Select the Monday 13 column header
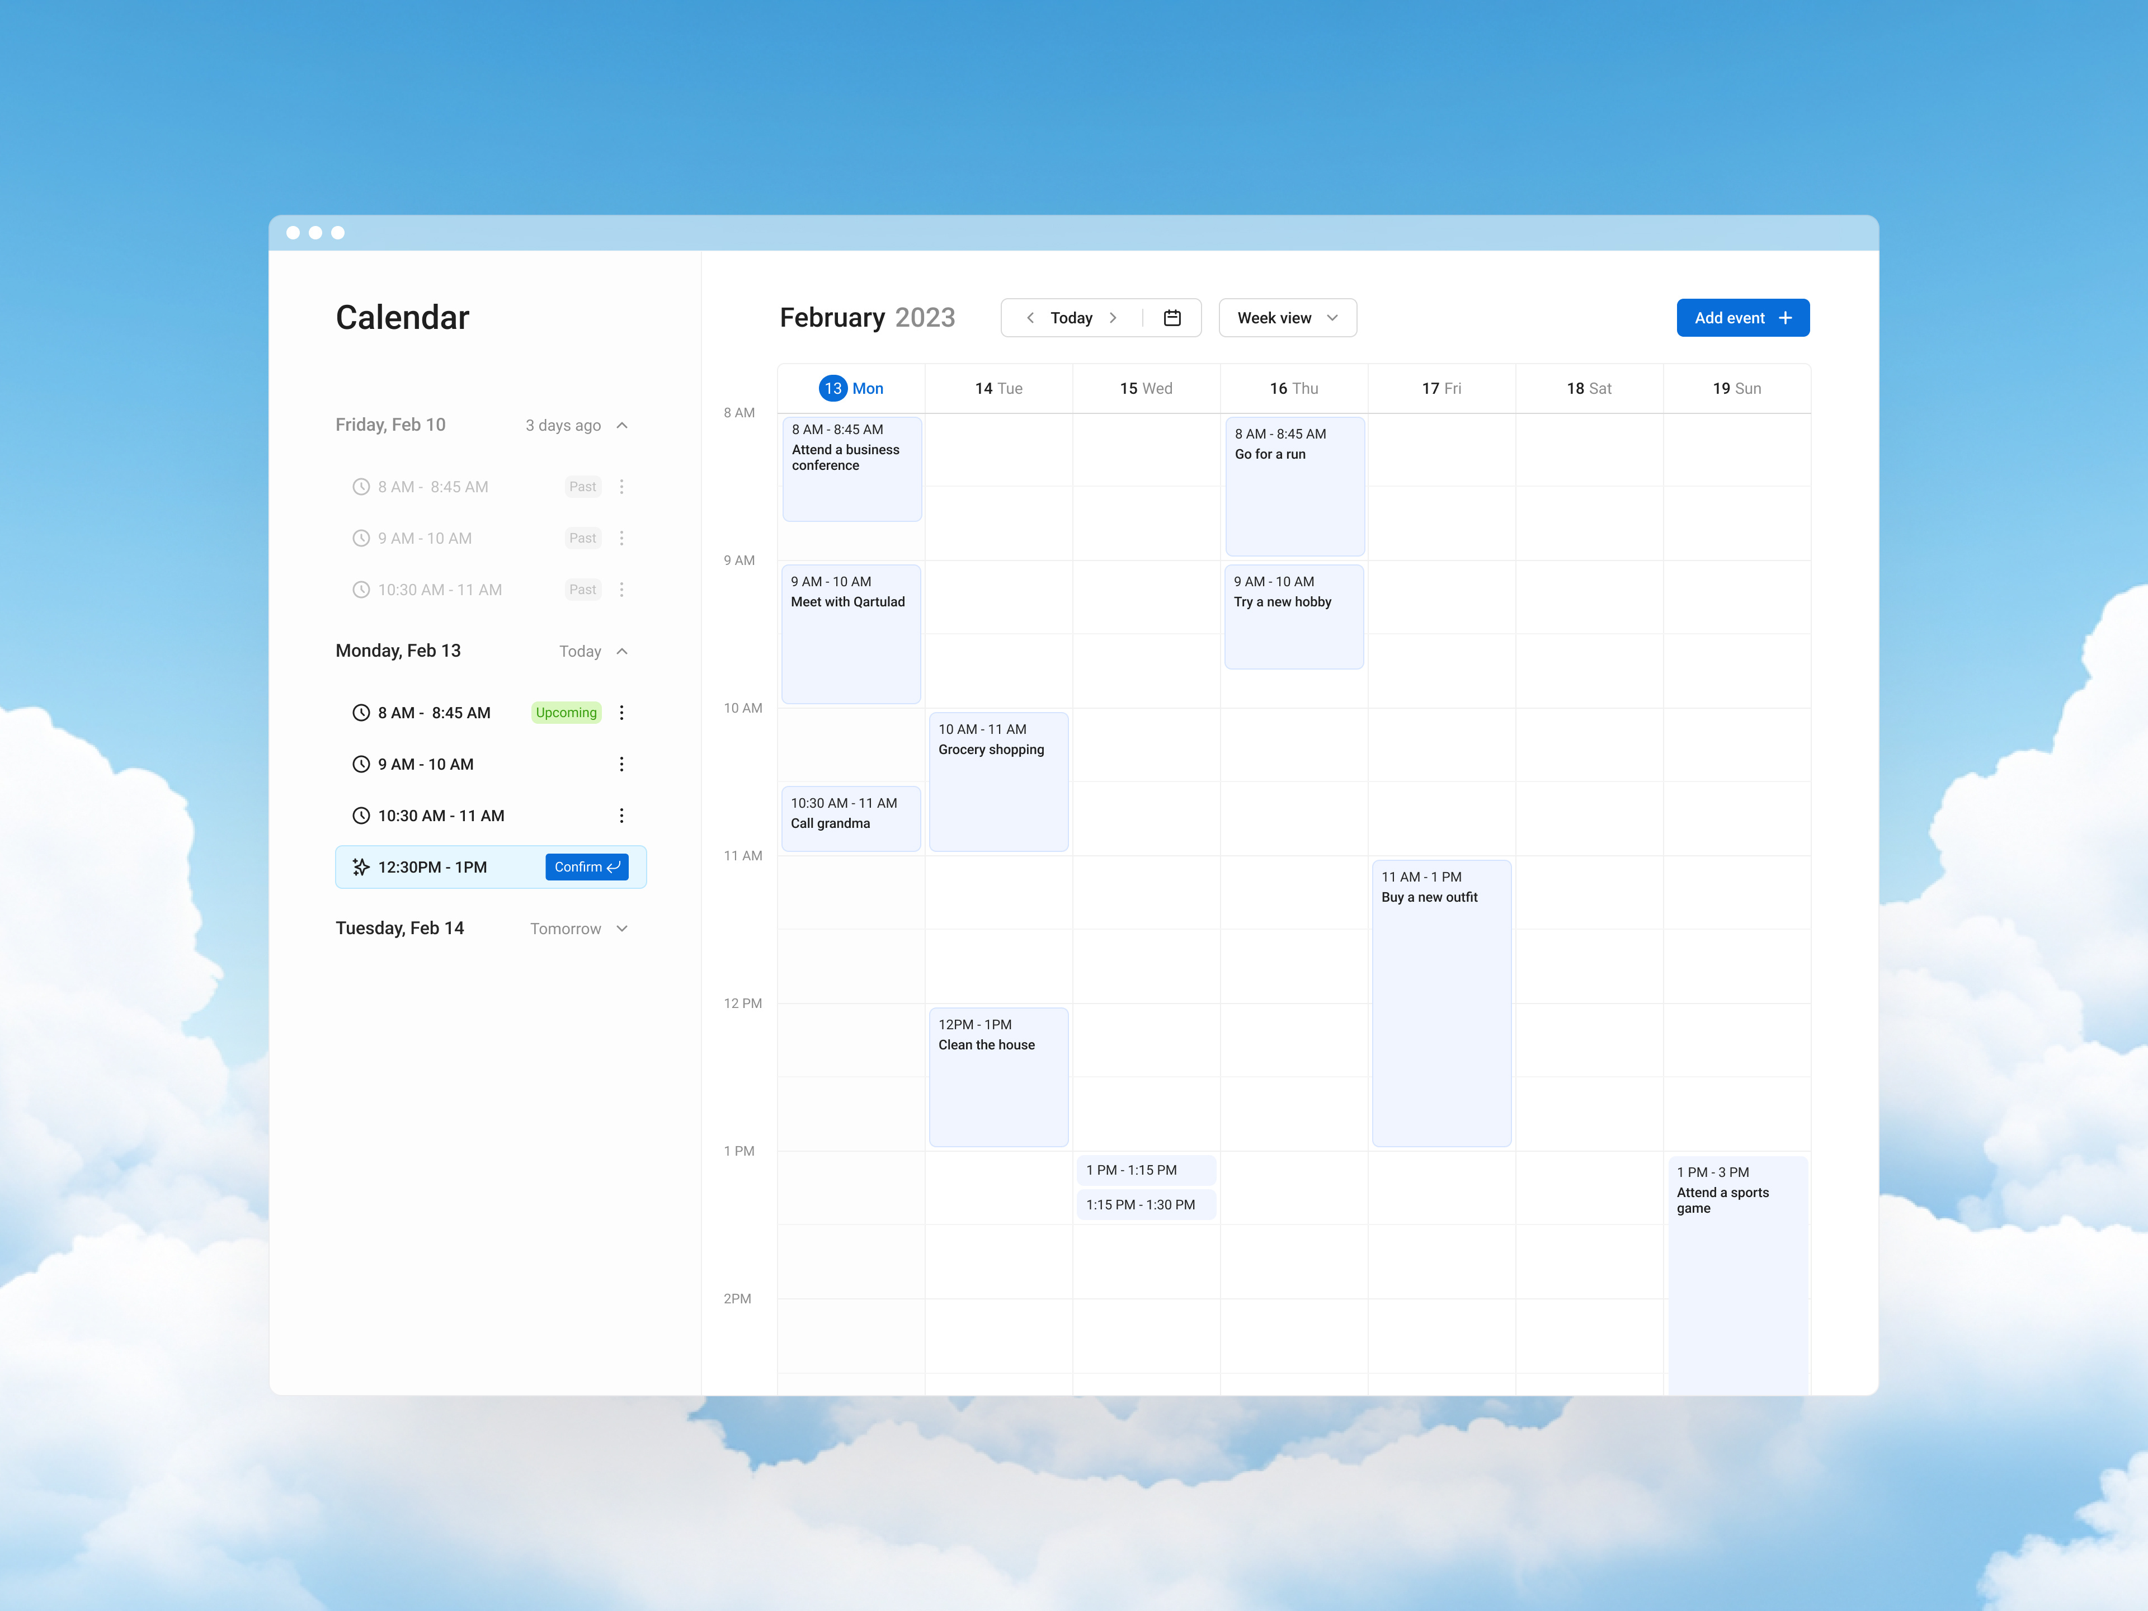 (x=852, y=388)
